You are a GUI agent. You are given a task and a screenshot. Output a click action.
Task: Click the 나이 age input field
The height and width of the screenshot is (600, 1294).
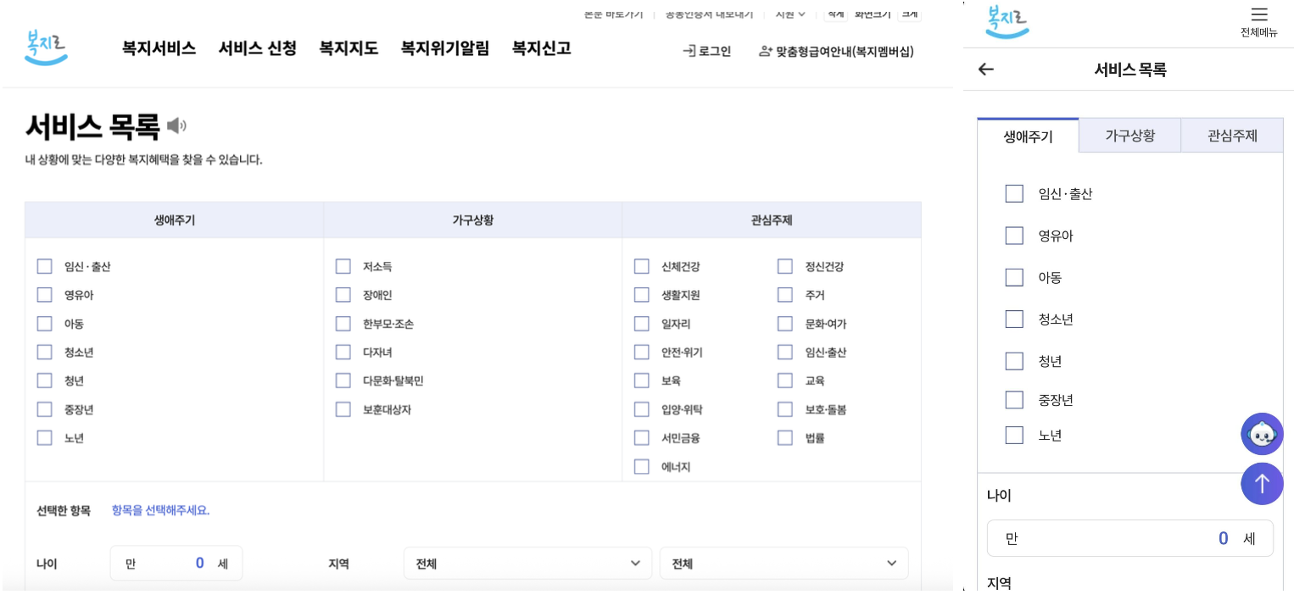(x=176, y=563)
